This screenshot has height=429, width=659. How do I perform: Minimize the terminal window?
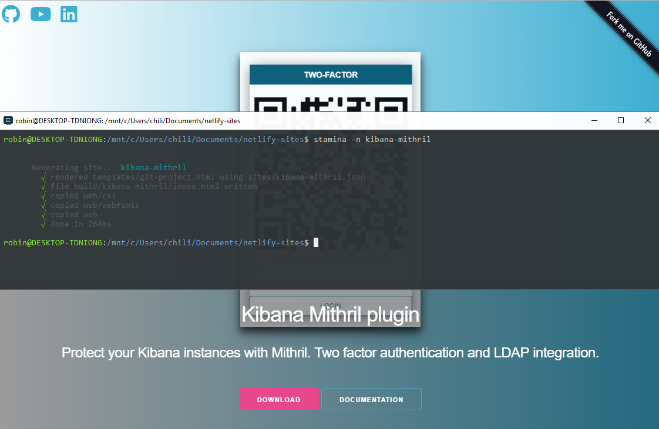594,120
